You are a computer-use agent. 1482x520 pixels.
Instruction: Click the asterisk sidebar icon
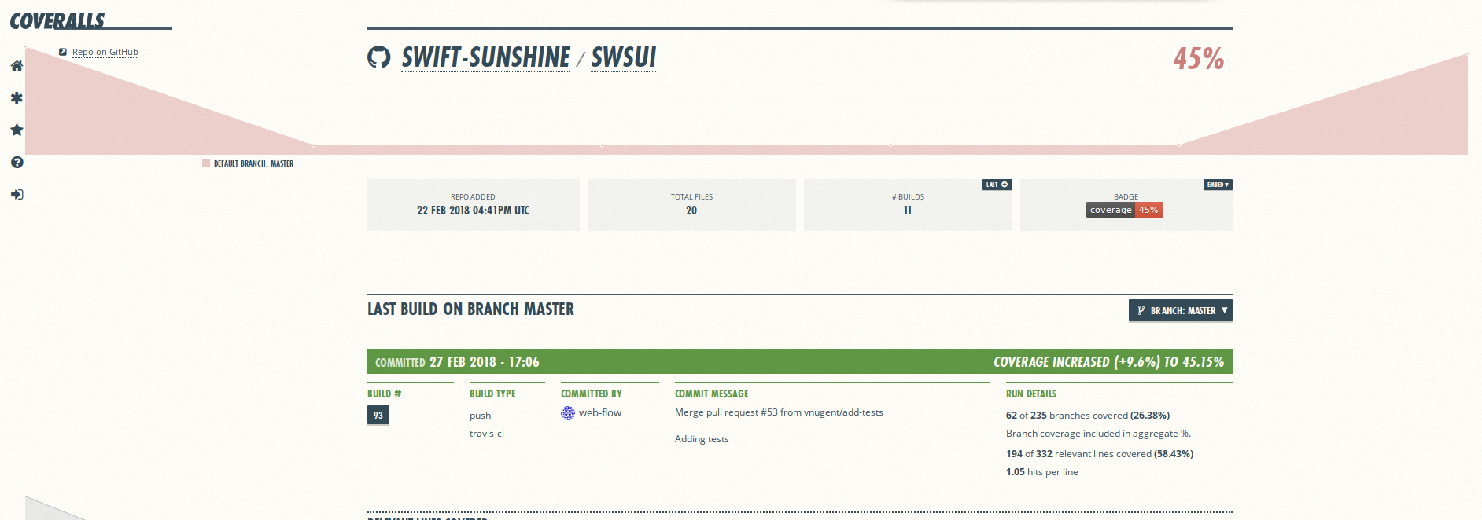pos(17,98)
